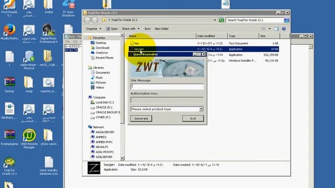Open the Share with dropdown menu
The width and height of the screenshot is (335, 188).
point(130,29)
